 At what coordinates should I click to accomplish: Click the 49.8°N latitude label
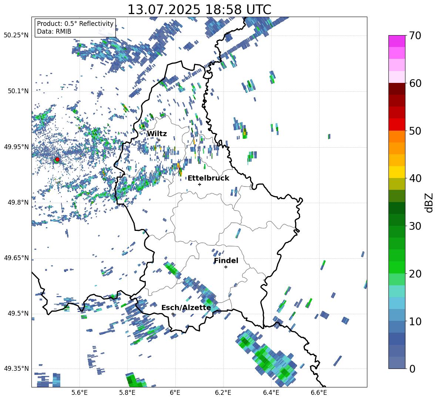pyautogui.click(x=18, y=202)
